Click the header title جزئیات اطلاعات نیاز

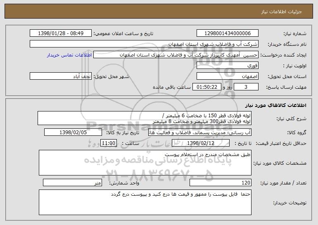point(281,12)
